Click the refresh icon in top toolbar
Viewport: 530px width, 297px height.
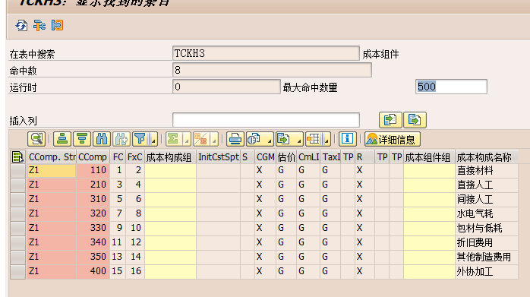click(21, 25)
